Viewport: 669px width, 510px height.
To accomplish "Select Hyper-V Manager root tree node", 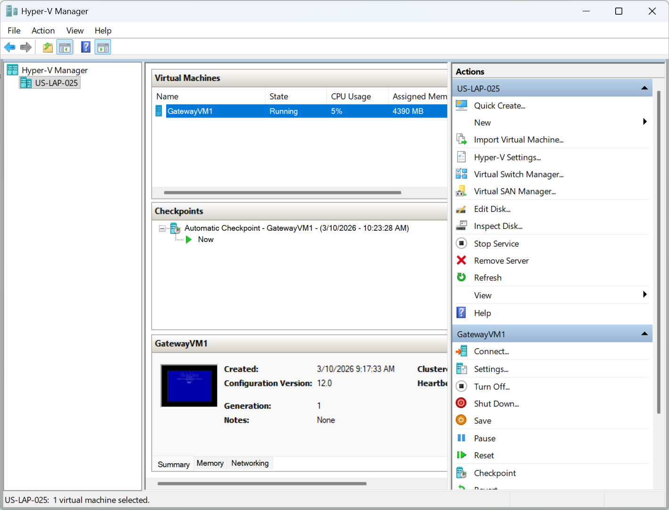I will pyautogui.click(x=55, y=70).
